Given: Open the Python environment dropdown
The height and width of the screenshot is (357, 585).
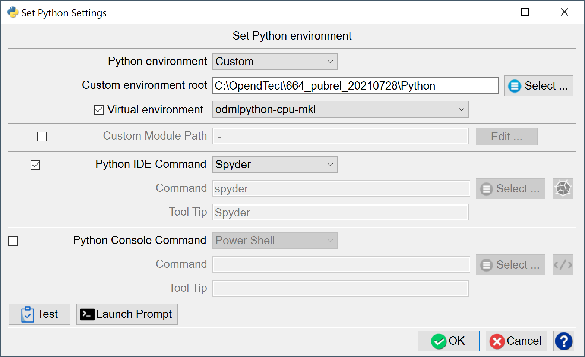Looking at the screenshot, I should (x=275, y=62).
